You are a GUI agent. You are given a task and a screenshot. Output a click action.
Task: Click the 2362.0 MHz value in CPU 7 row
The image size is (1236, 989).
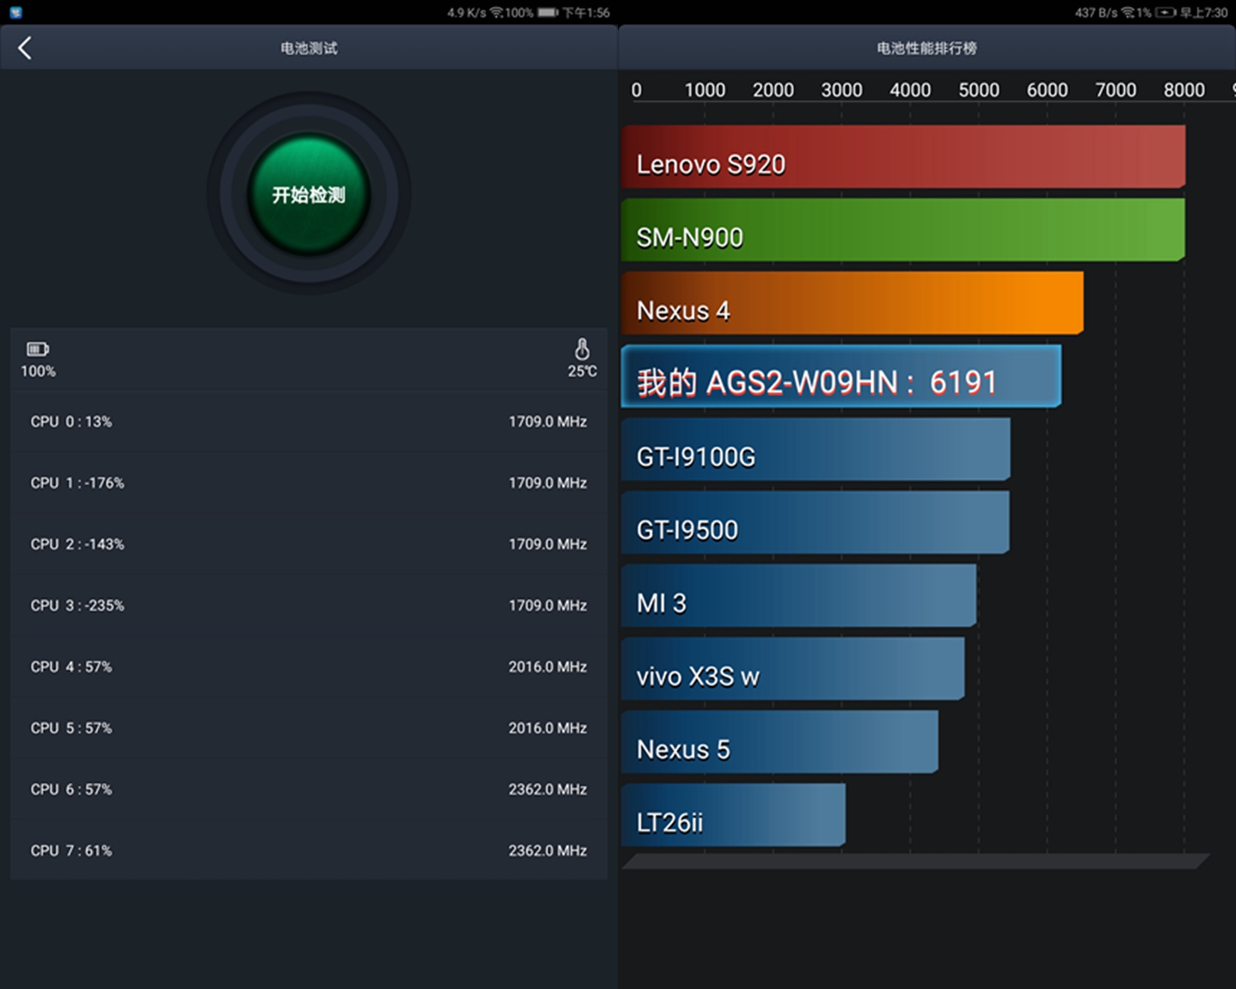tap(548, 851)
